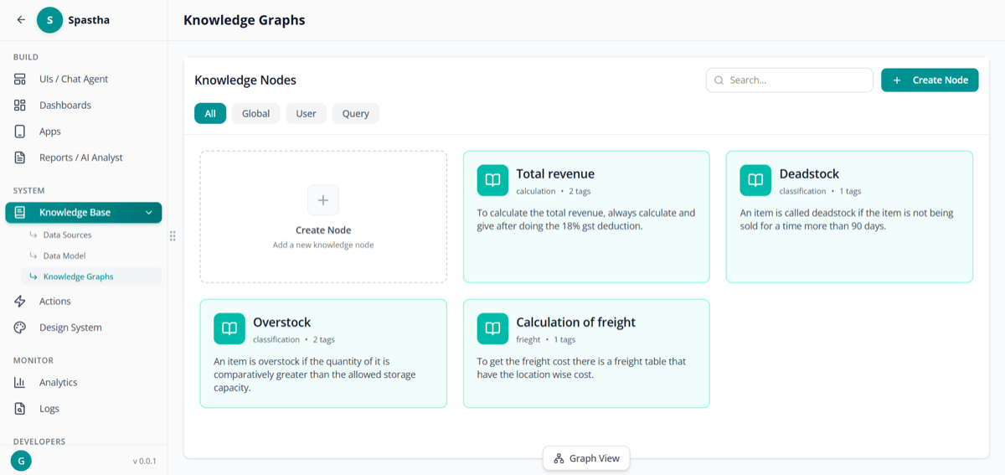Click the Create Node button
Viewport: 1005px width, 475px height.
coord(930,80)
